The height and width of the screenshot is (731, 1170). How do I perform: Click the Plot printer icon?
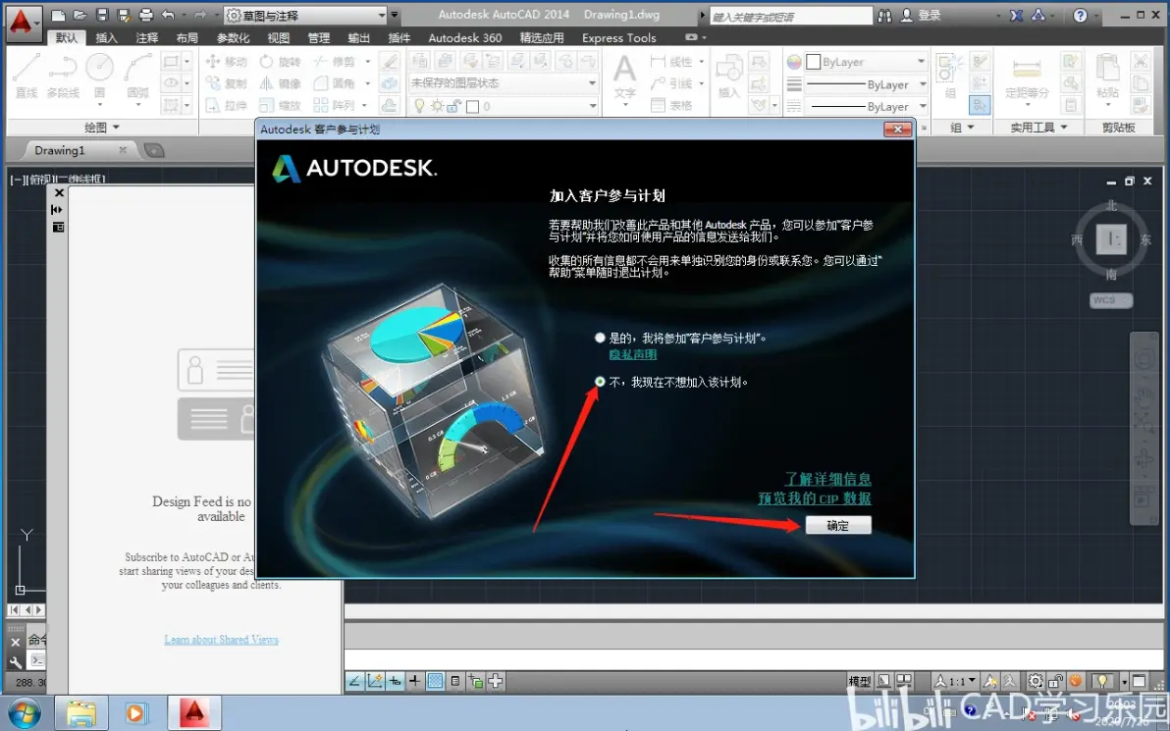[146, 15]
